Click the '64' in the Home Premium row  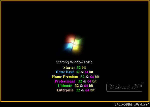coord(92,77)
